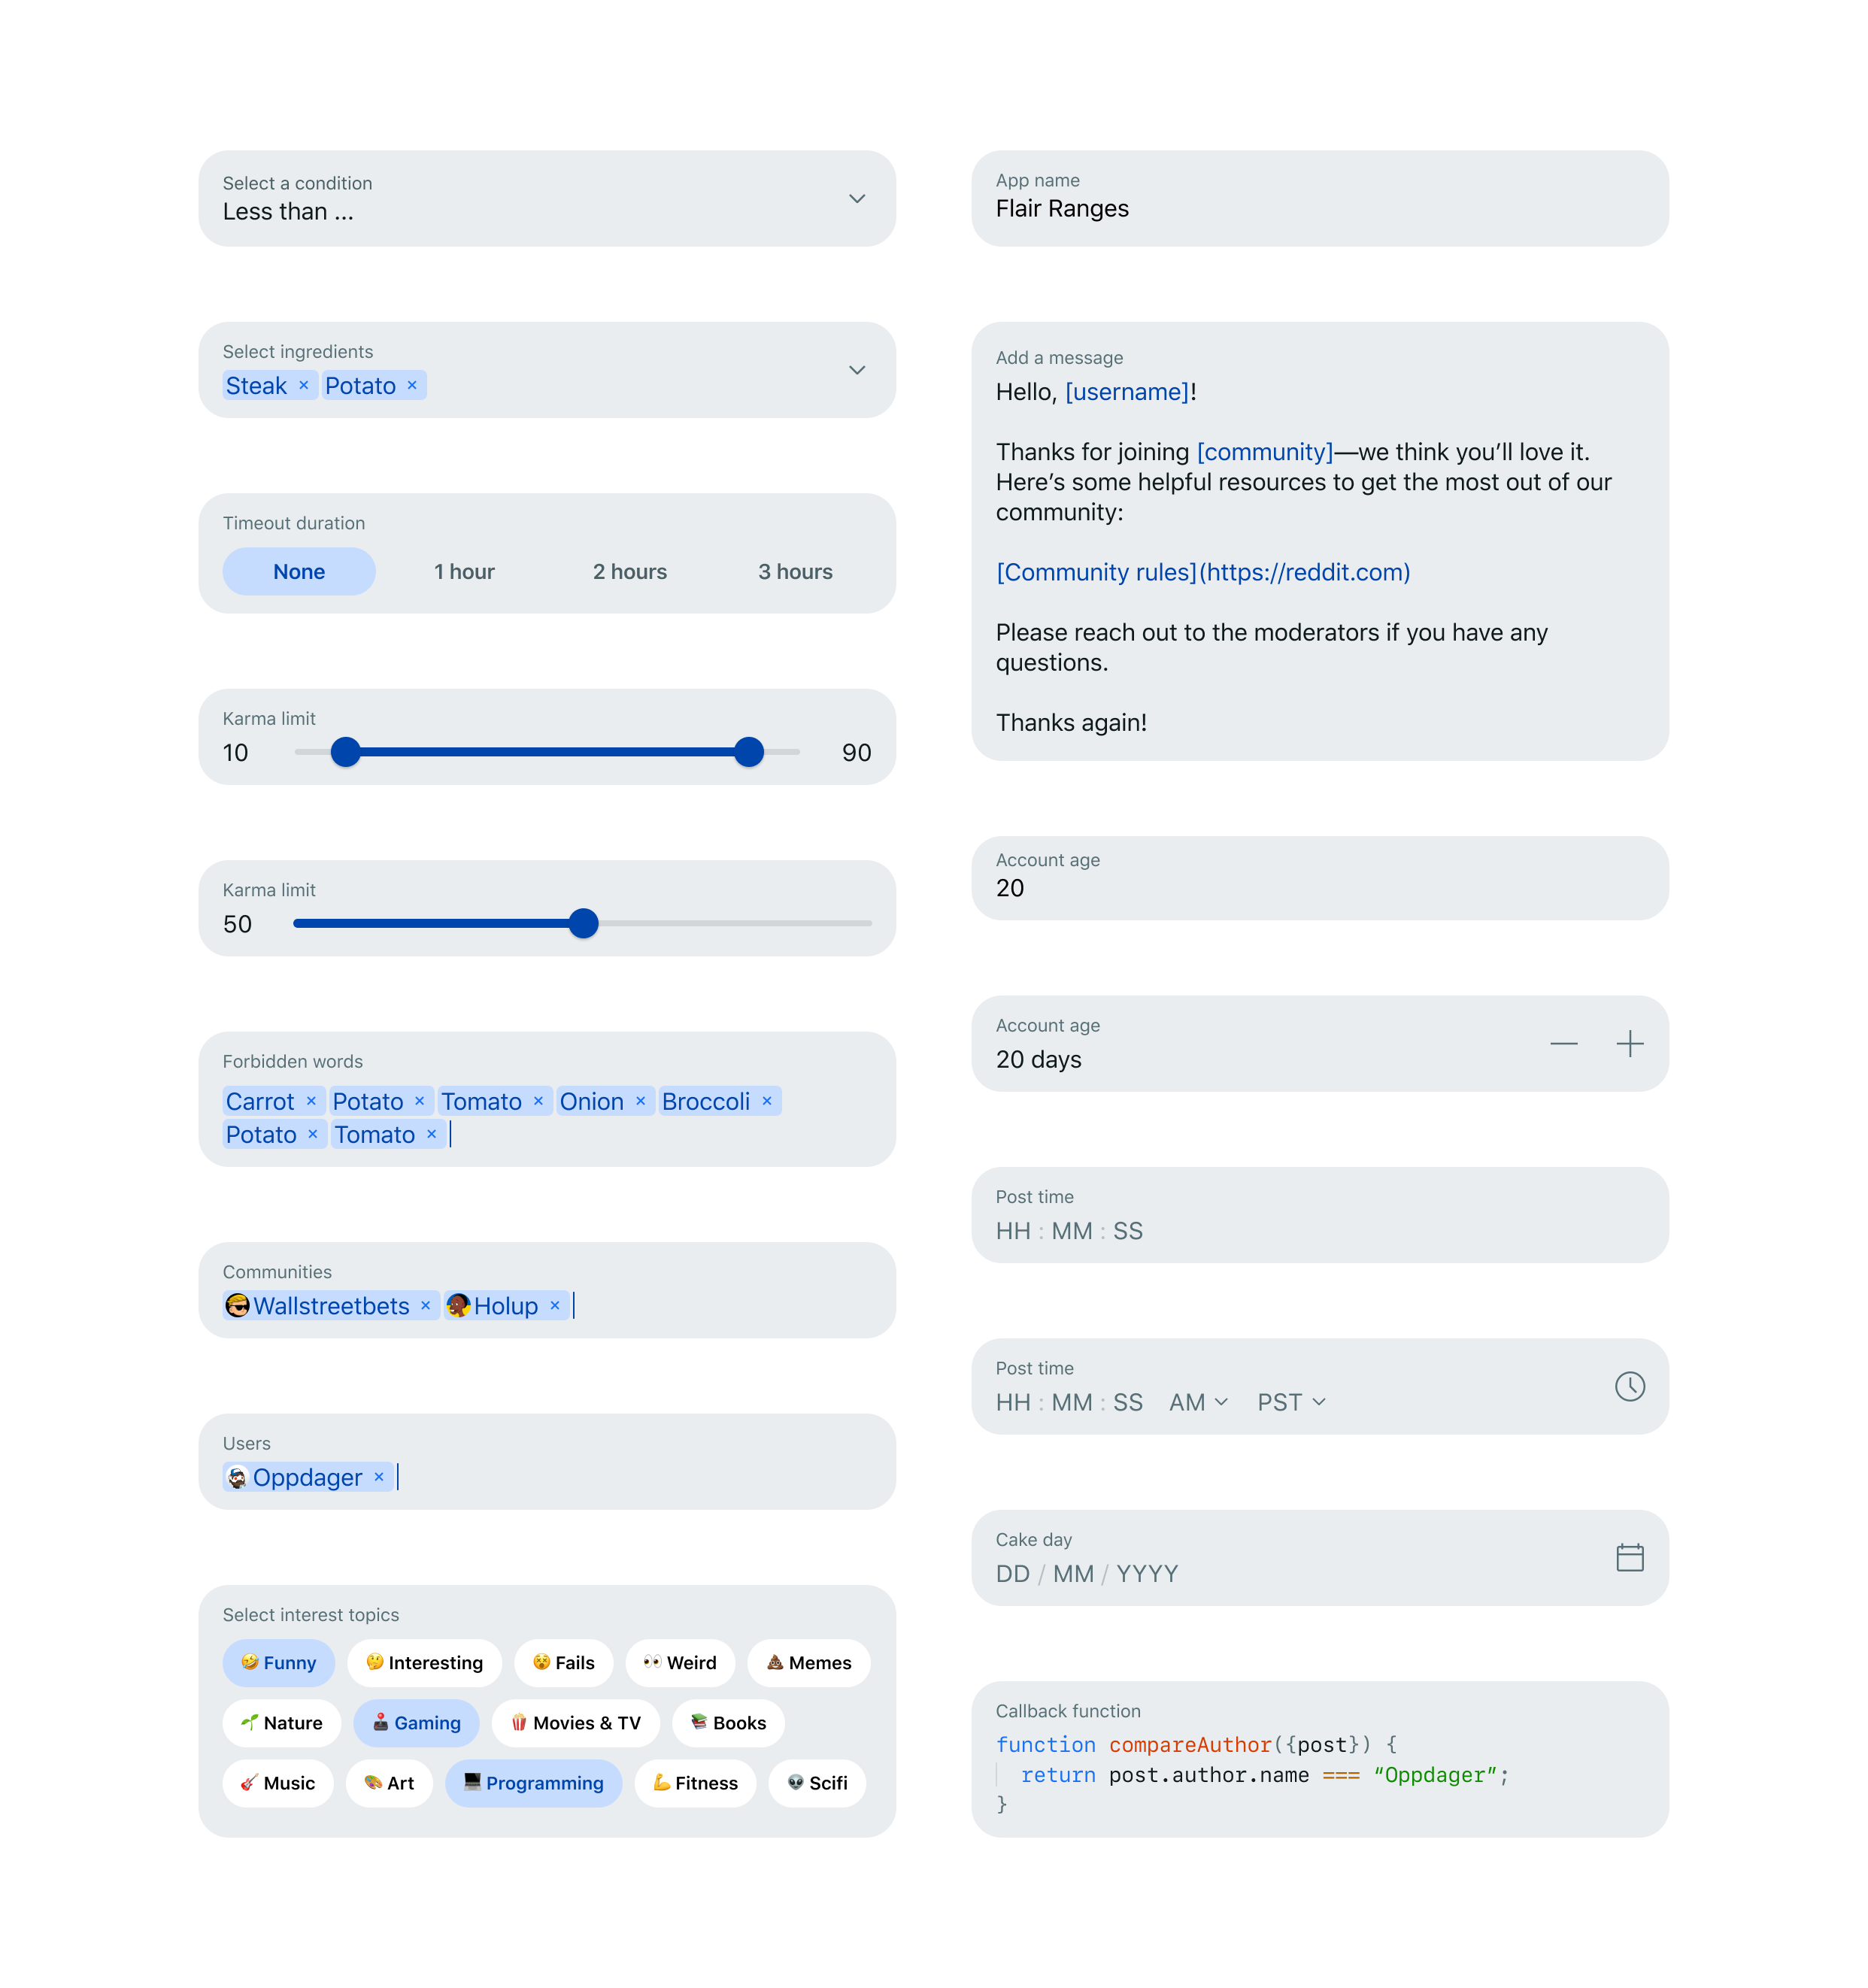1868x1988 pixels.
Task: Choose the 3 hours timeout option
Action: tap(795, 571)
